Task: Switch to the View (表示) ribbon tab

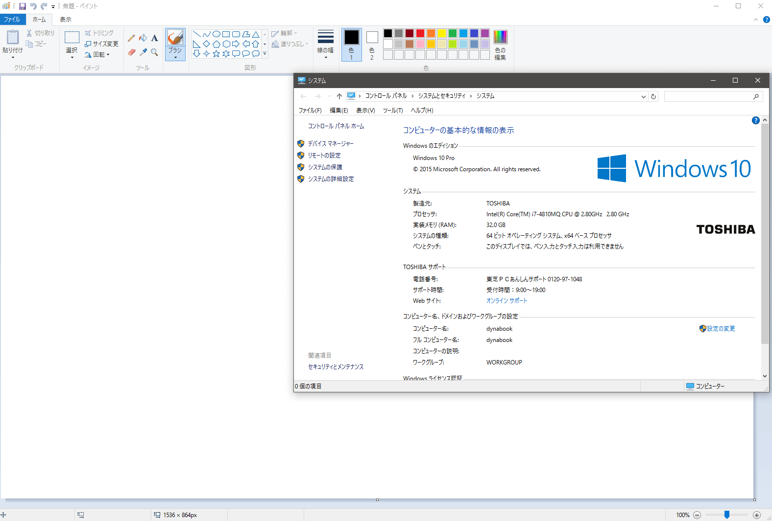Action: coord(66,20)
